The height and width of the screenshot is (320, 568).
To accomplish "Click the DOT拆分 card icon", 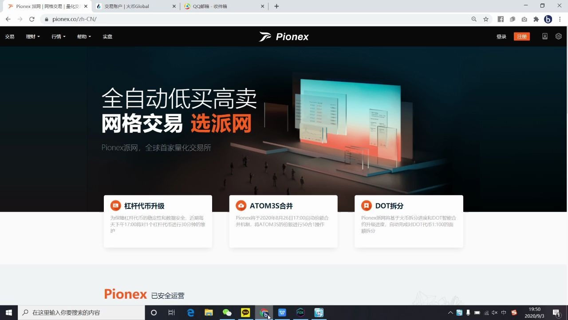I will point(367,205).
